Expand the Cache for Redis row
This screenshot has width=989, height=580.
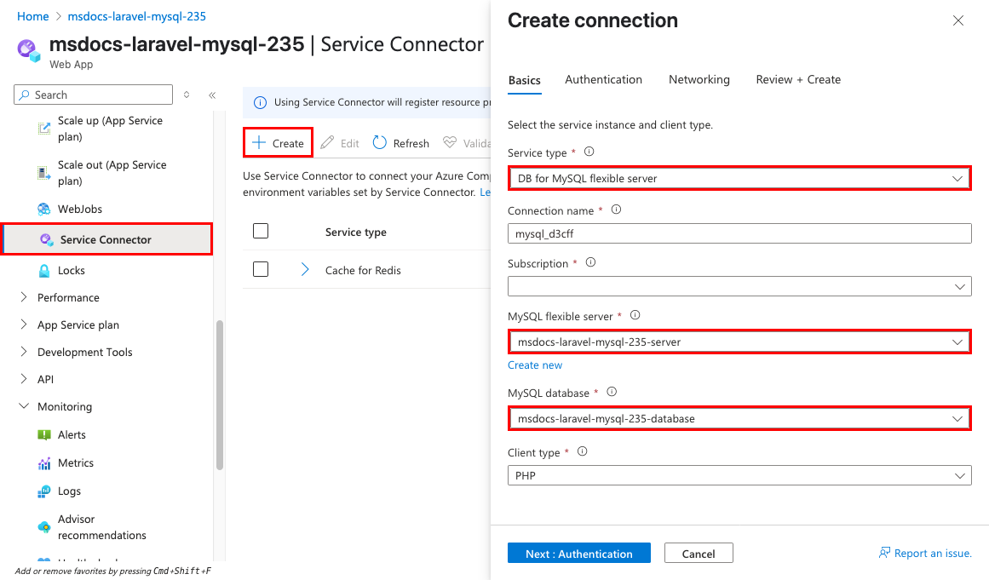[x=306, y=270]
